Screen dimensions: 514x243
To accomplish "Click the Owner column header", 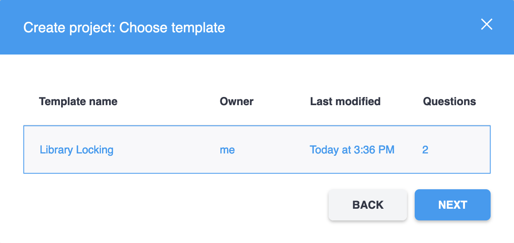I will [236, 102].
